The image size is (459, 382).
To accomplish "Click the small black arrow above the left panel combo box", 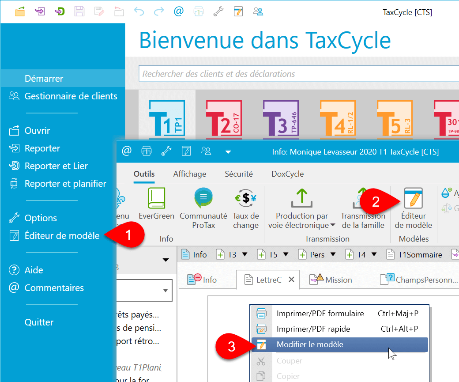I will point(166,260).
